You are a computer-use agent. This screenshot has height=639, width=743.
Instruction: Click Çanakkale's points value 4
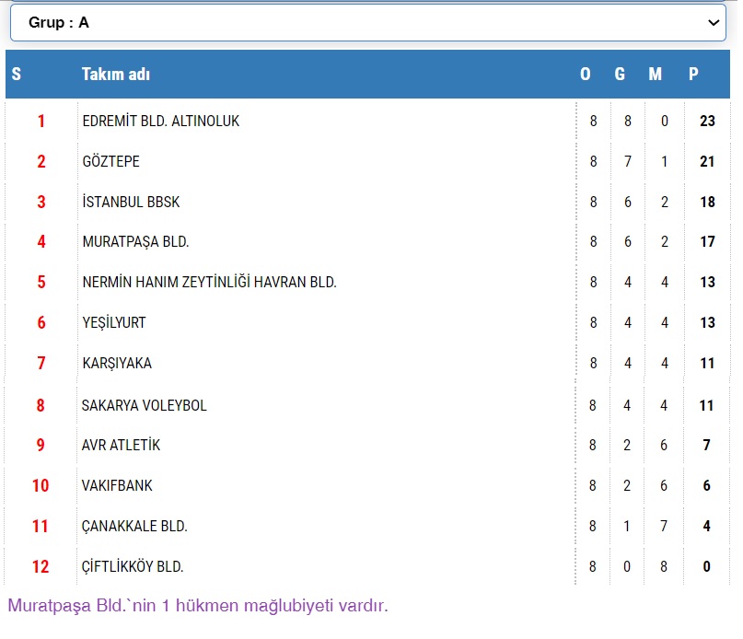click(x=706, y=526)
